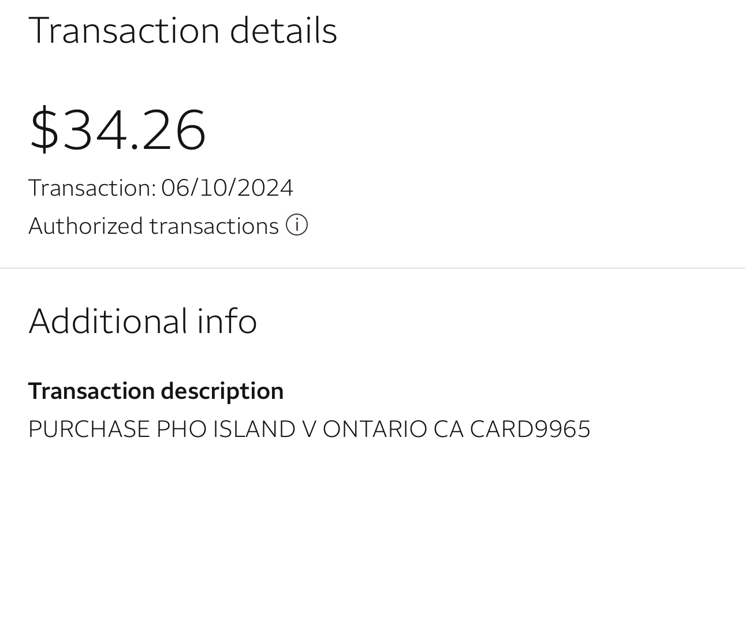Click the word 'Authorized' in status line
The image size is (745, 643).
[85, 226]
